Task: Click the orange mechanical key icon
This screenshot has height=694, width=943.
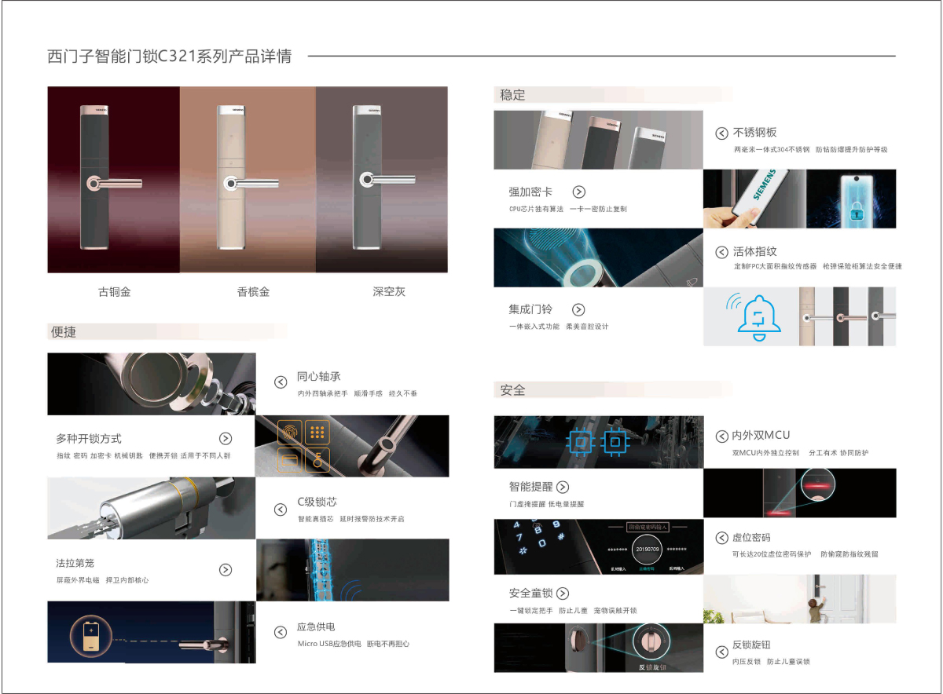Action: (317, 458)
